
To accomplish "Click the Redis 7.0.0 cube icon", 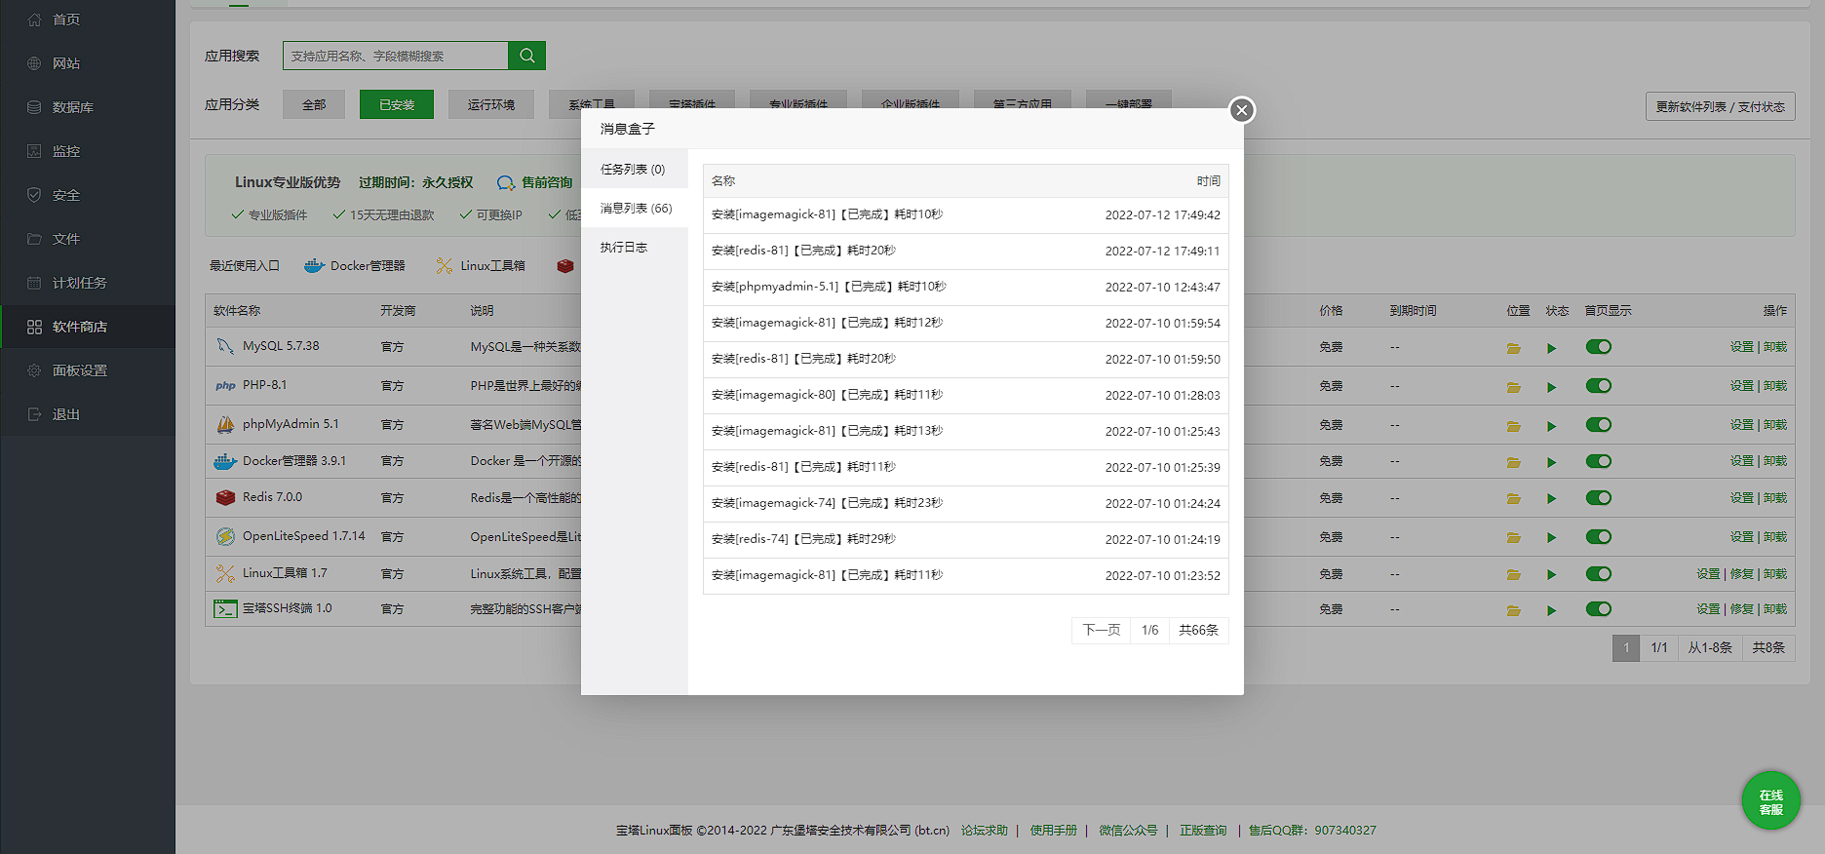I will (x=225, y=497).
